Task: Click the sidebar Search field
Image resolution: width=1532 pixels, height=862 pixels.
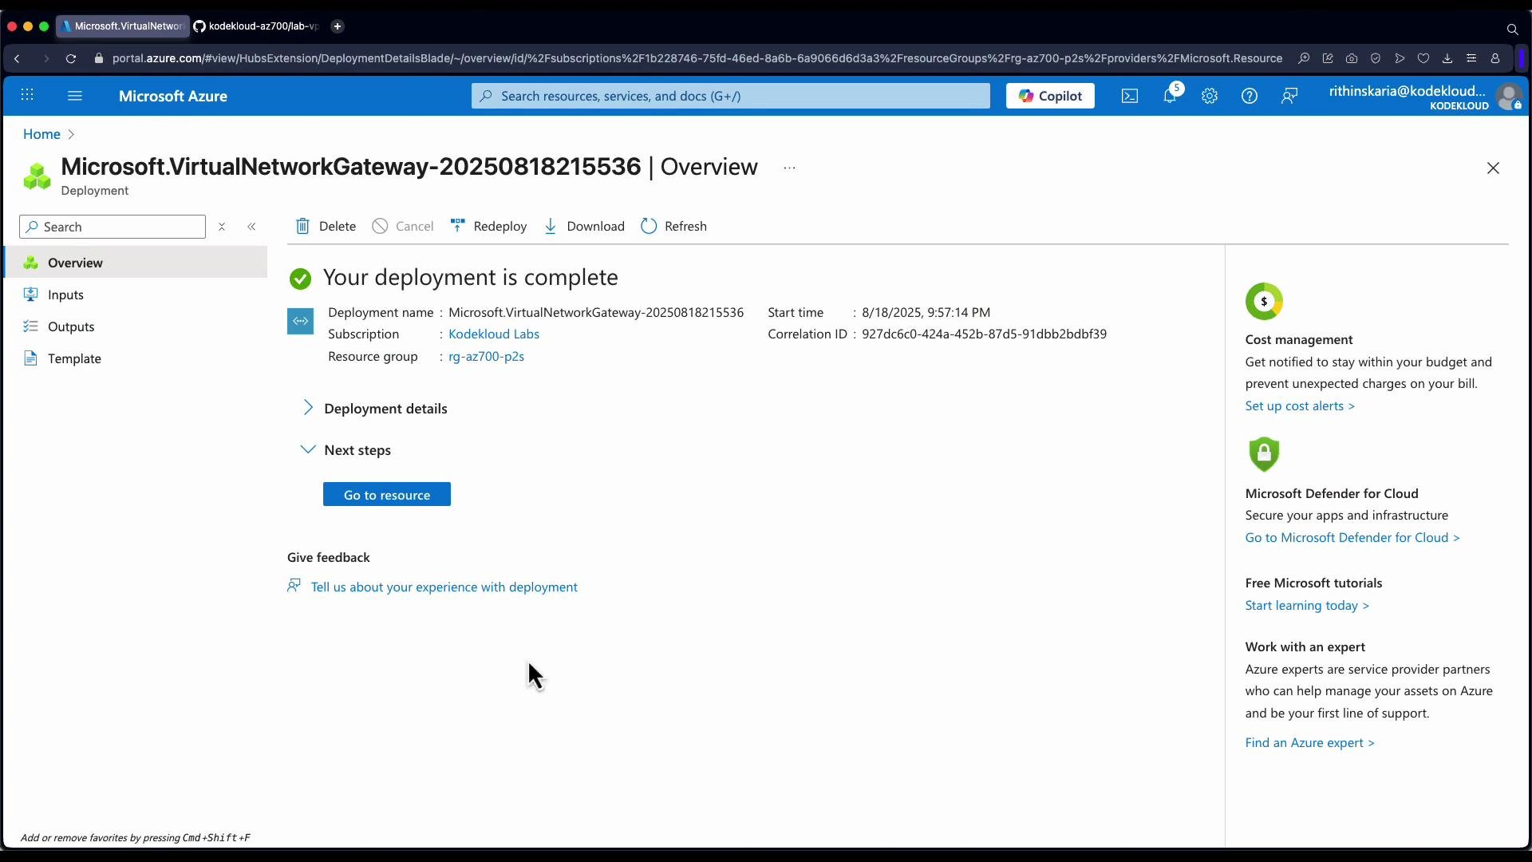Action: 113,227
